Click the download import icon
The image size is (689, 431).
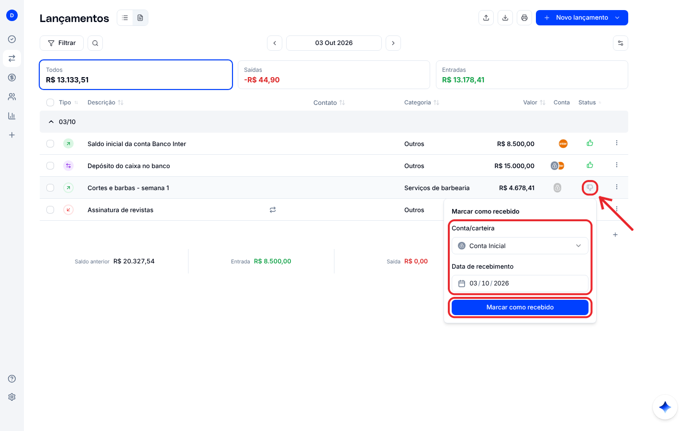[505, 18]
